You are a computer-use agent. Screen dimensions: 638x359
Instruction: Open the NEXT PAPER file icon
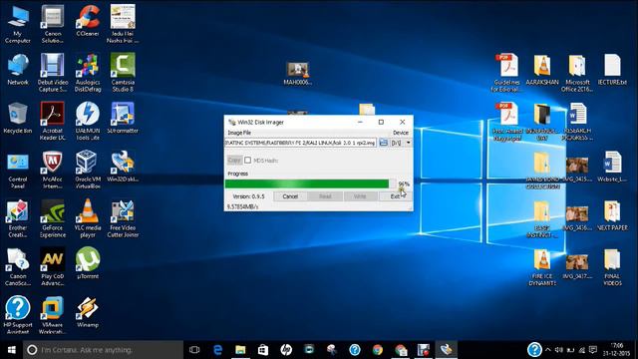tap(612, 215)
